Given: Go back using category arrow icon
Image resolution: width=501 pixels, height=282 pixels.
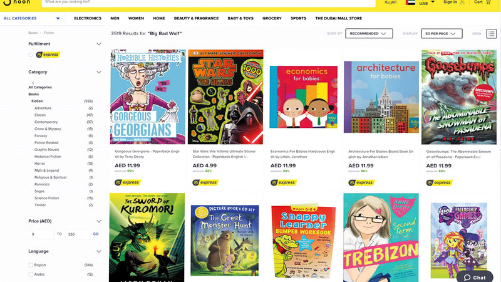Looking at the screenshot, I should (33, 83).
